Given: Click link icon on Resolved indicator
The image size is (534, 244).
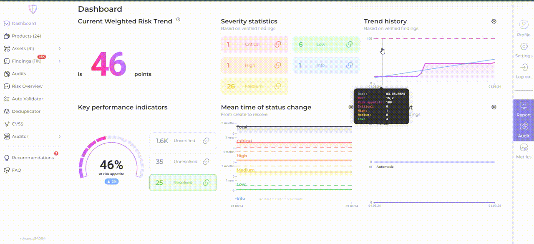Looking at the screenshot, I should tap(206, 183).
